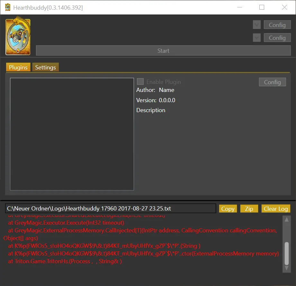Toggle the Enable Plugin checkbox
The width and height of the screenshot is (296, 286).
[x=140, y=82]
